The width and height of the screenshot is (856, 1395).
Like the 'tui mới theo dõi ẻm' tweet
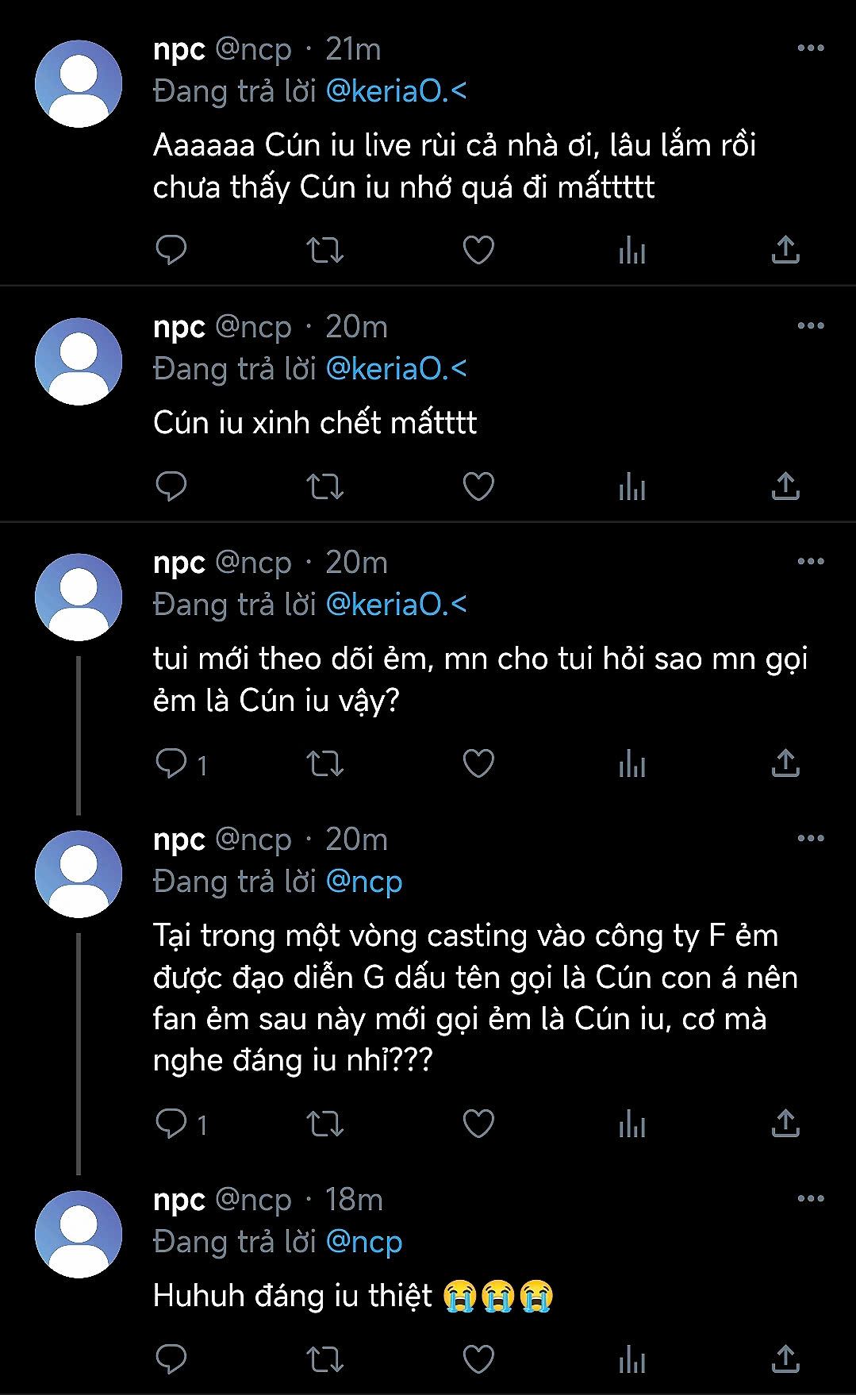[x=478, y=763]
